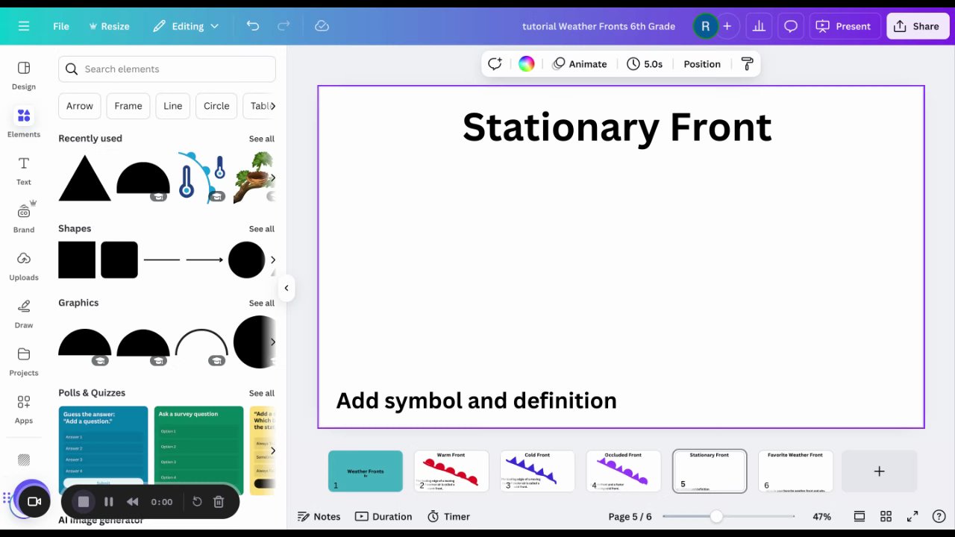955x537 pixels.
Task: Open the Brand tab in sidebar
Action: 24,219
